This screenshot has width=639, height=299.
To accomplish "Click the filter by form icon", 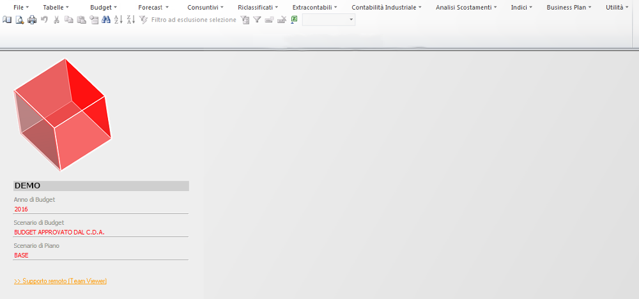I will coord(245,20).
